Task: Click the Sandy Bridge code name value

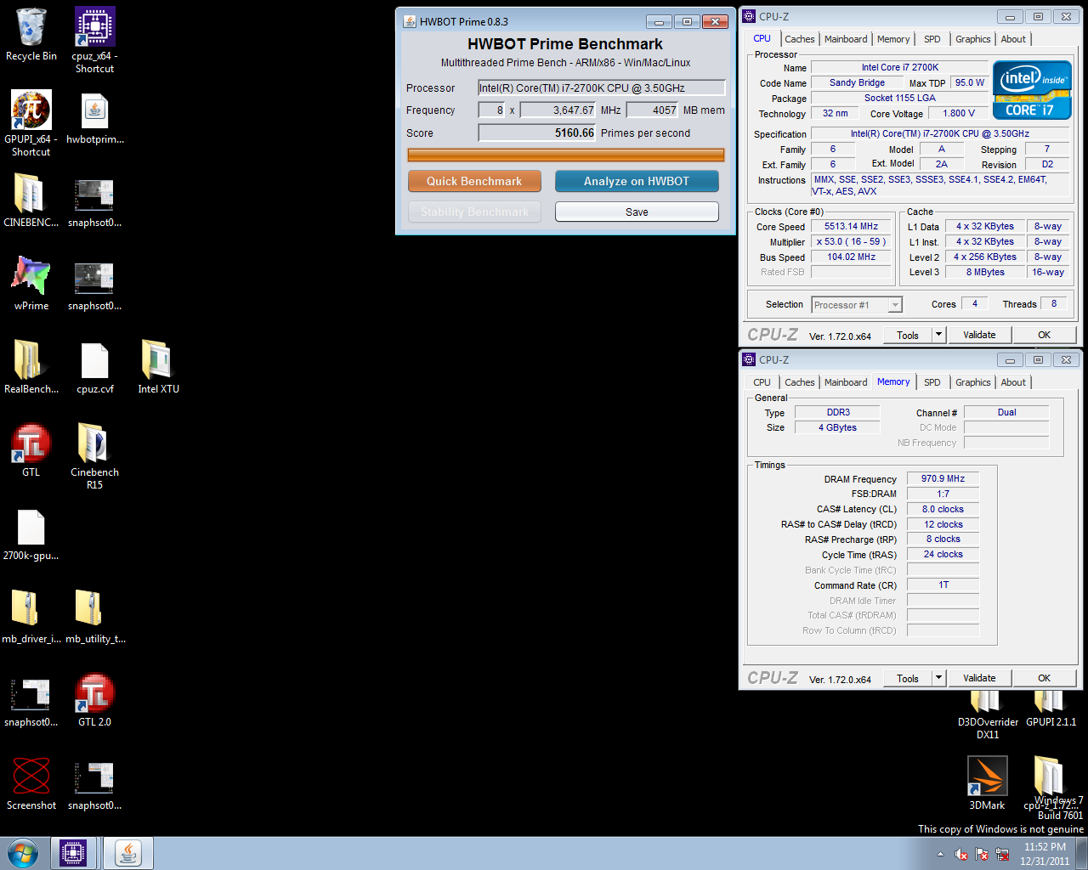Action: point(857,82)
